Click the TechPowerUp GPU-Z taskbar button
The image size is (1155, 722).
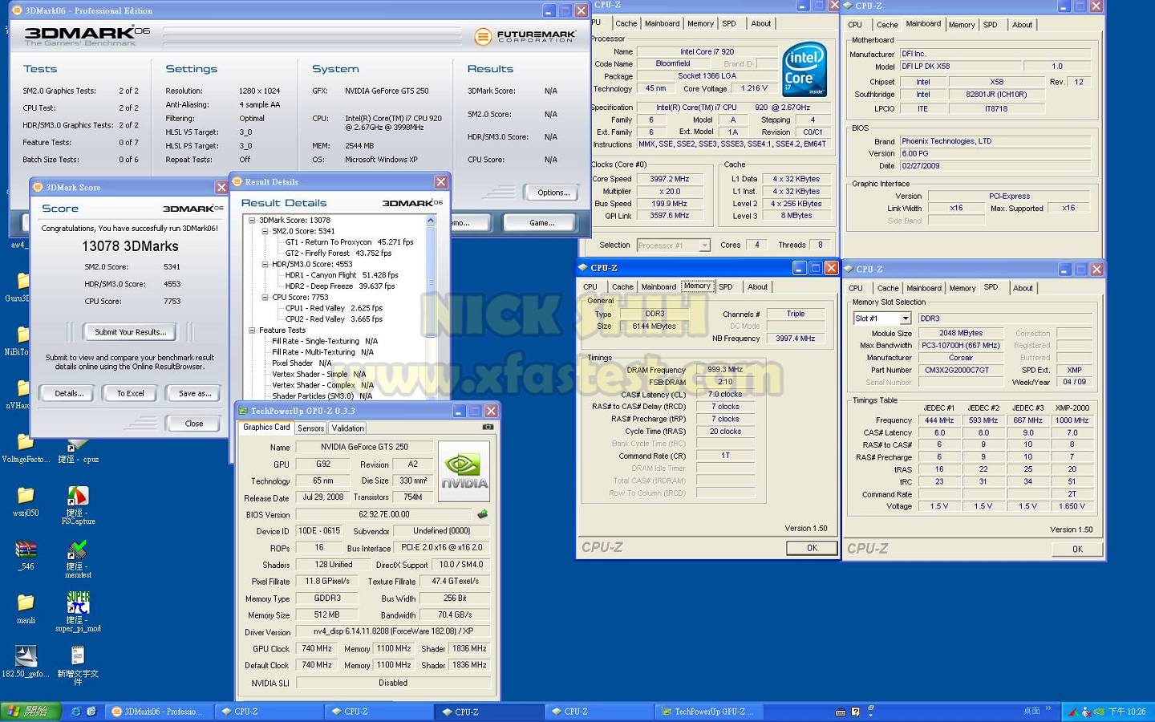click(x=709, y=712)
